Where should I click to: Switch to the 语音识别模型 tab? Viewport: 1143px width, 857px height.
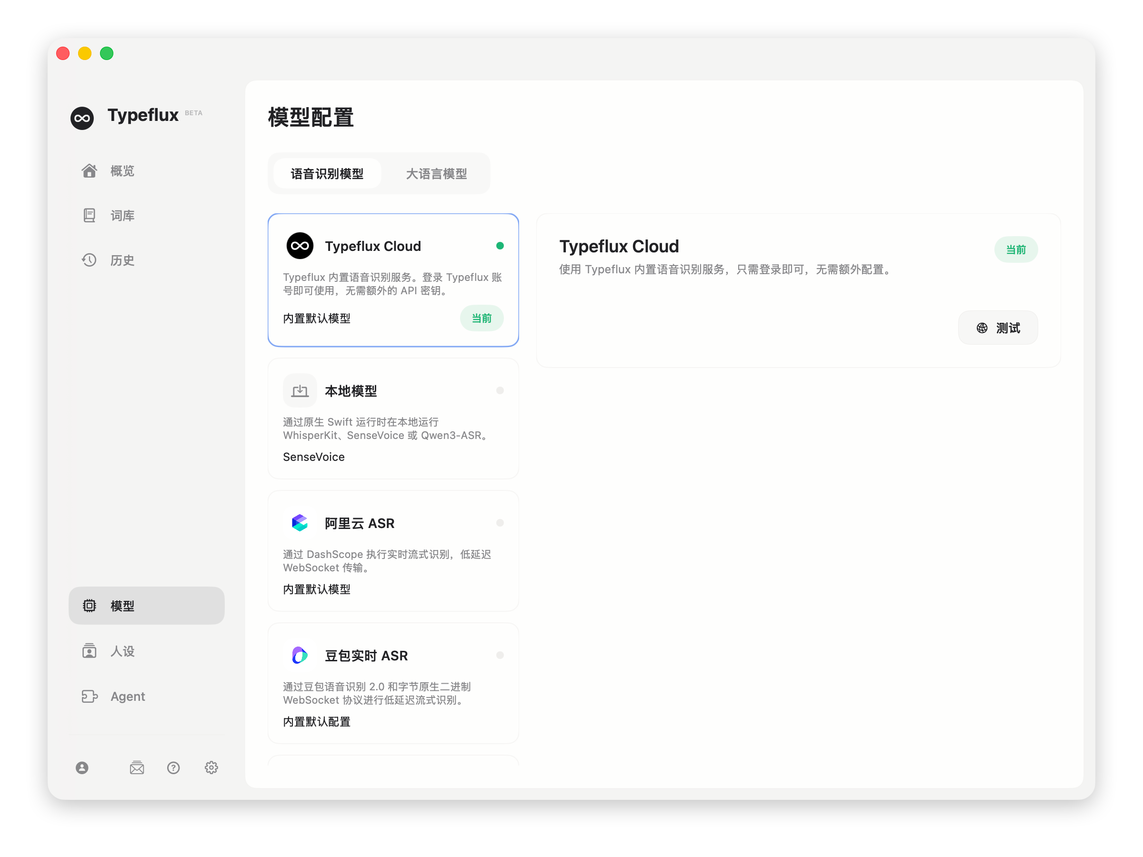[x=327, y=174]
